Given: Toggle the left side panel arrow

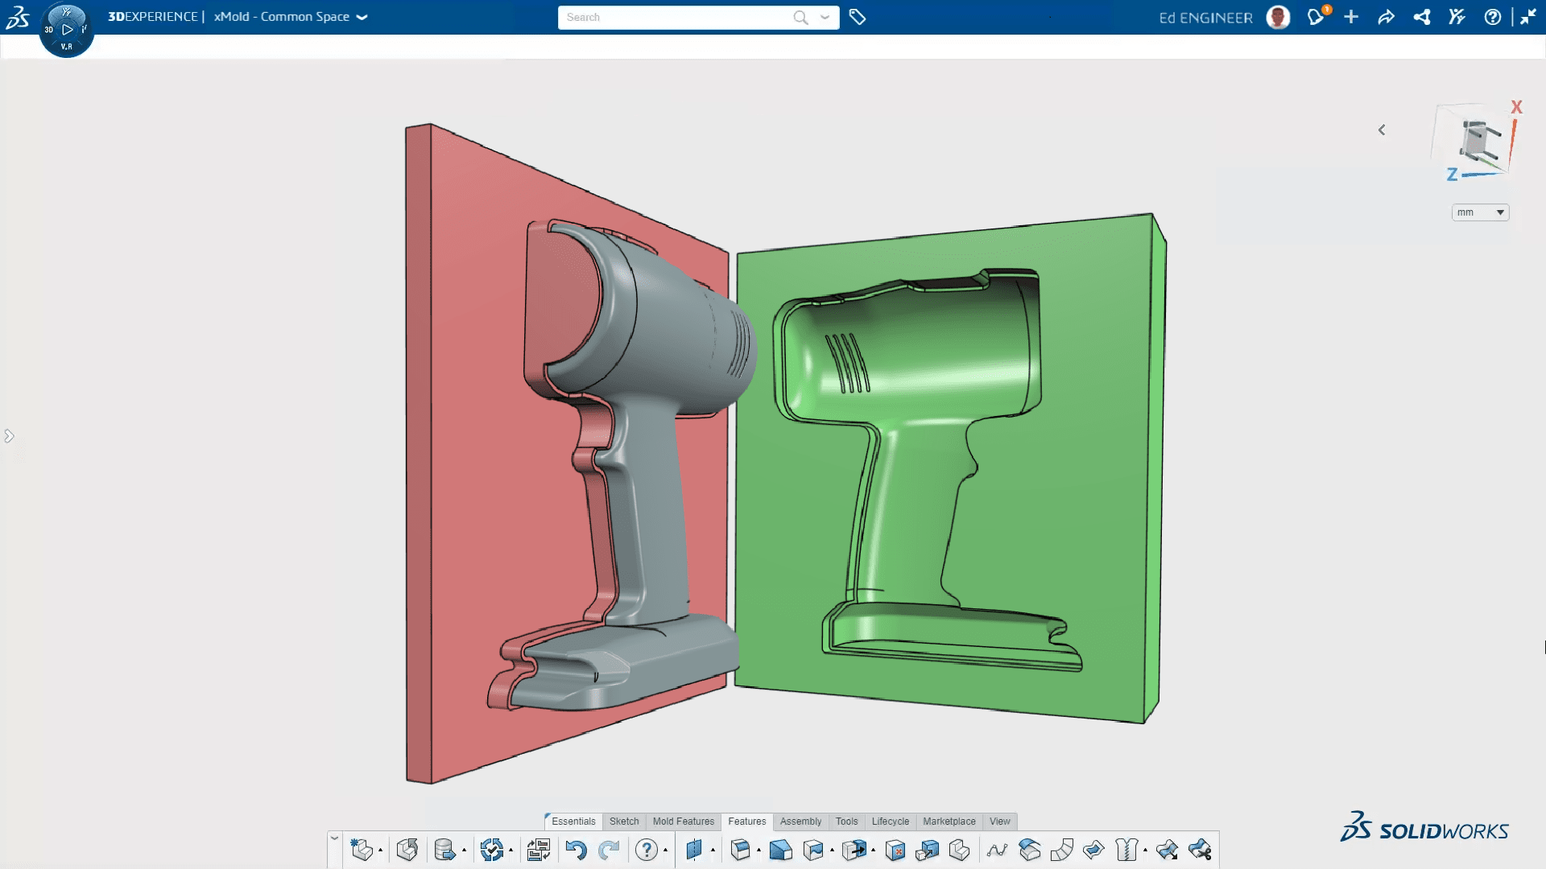Looking at the screenshot, I should (x=7, y=435).
